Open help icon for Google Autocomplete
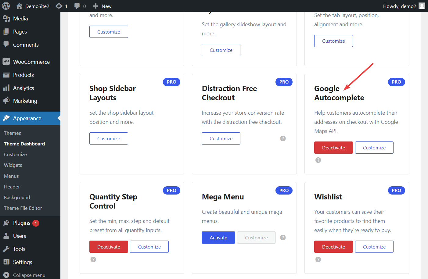This screenshot has height=279, width=428. [x=318, y=160]
